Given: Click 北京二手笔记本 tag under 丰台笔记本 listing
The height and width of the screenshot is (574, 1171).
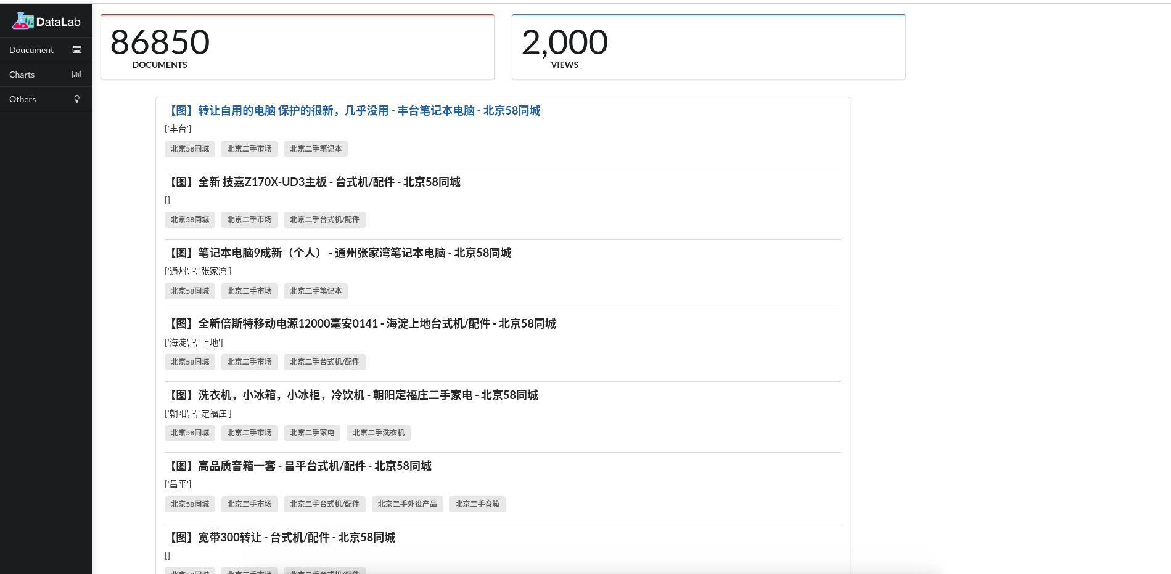Looking at the screenshot, I should coord(316,149).
